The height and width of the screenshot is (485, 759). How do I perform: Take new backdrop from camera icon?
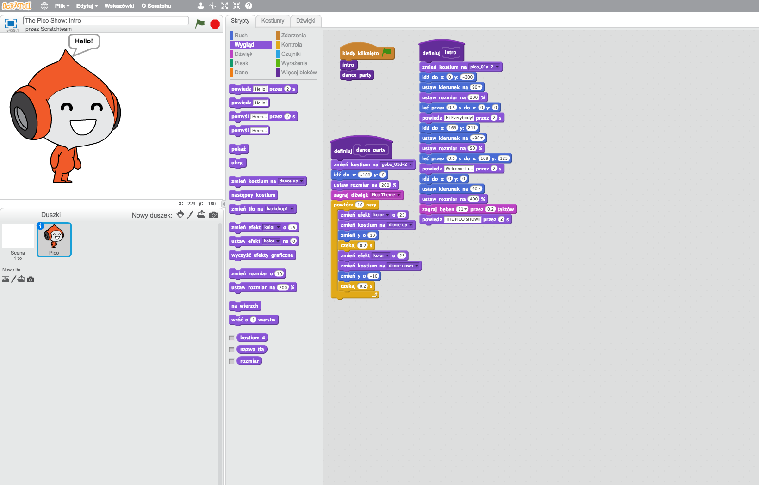point(31,279)
